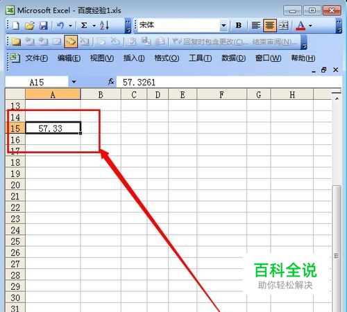This screenshot has height=312, width=347.
Task: Click the delete comment icon
Action: coord(85,42)
